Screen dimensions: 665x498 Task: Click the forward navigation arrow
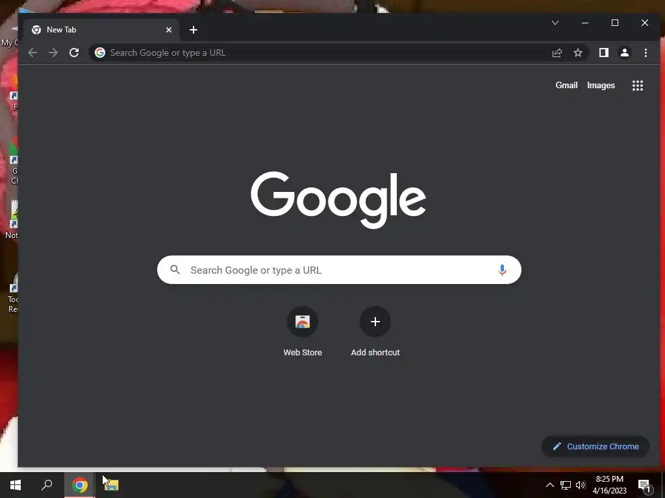[53, 53]
